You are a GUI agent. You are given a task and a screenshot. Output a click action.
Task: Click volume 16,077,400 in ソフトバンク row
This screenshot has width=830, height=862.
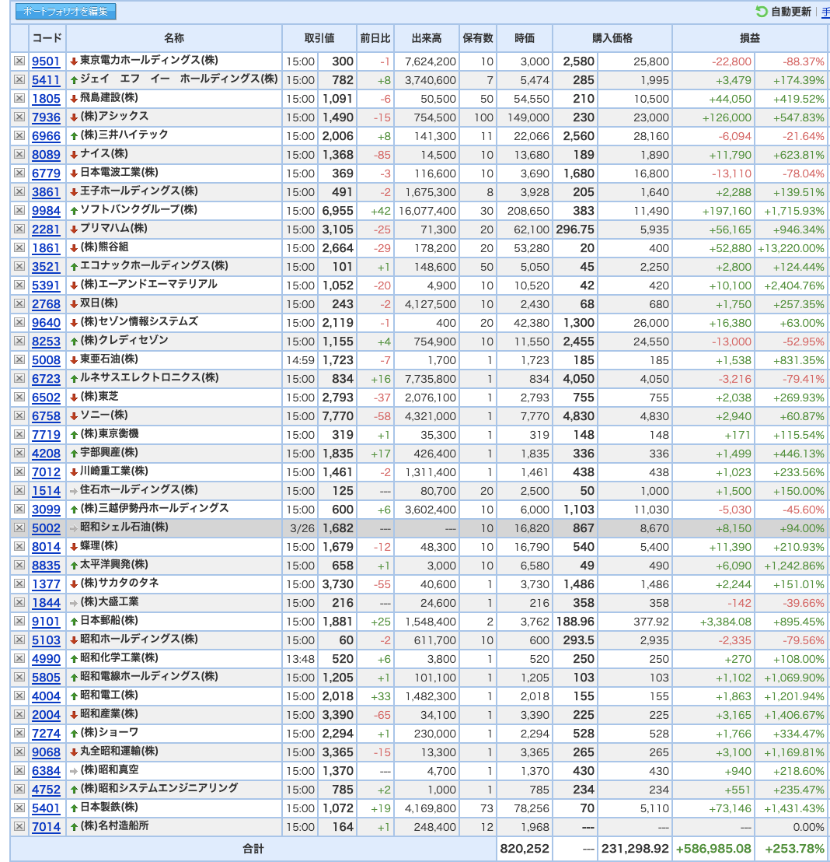[x=427, y=211]
